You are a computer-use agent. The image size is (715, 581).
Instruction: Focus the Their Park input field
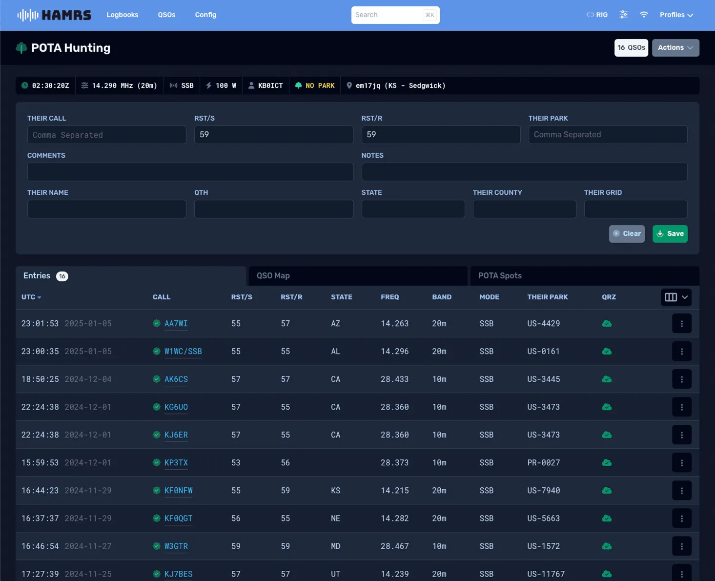(x=608, y=135)
